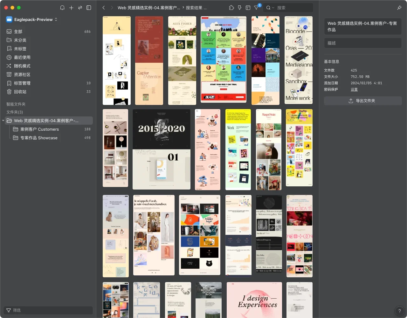Collapse the Web 灵感精选实例 folder tree

(3, 121)
